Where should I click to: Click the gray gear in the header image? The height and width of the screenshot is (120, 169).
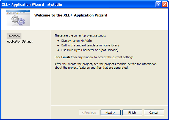[x=15, y=19]
